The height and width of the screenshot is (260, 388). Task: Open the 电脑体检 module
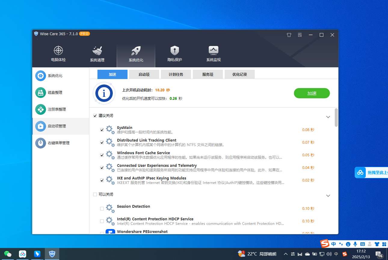58,54
